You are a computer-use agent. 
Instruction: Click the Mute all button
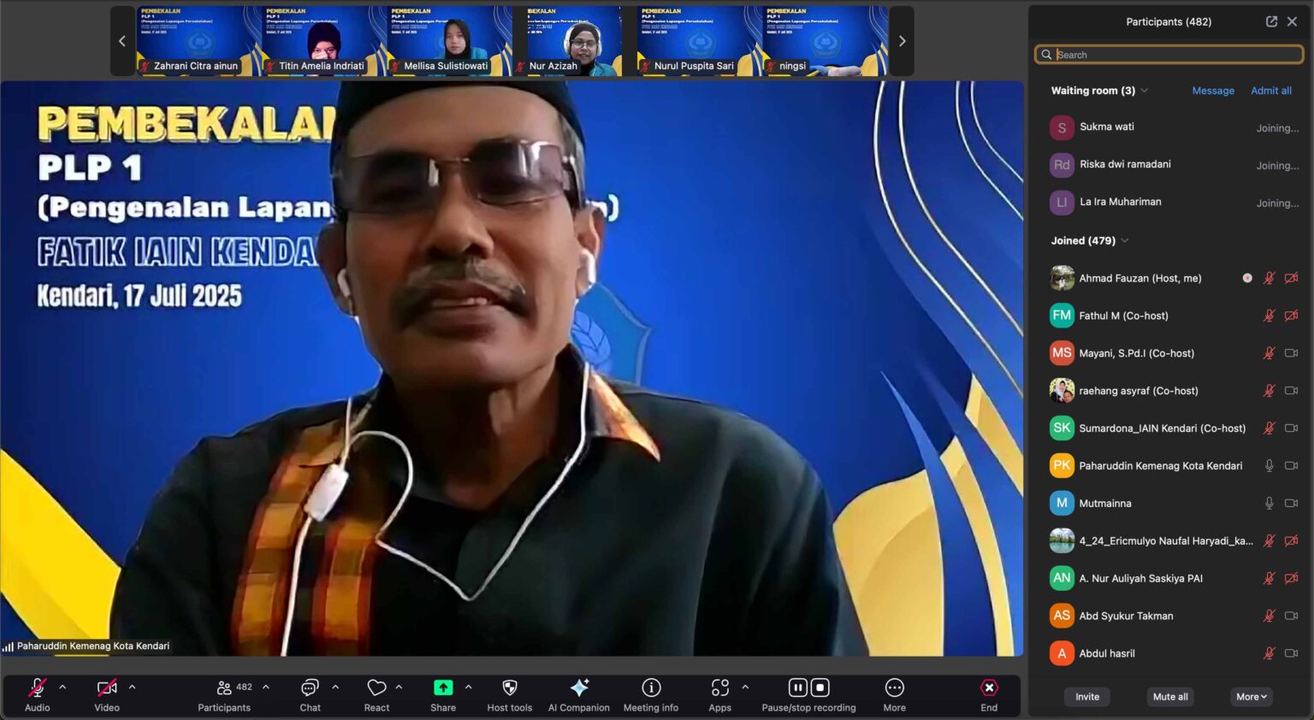click(x=1170, y=697)
